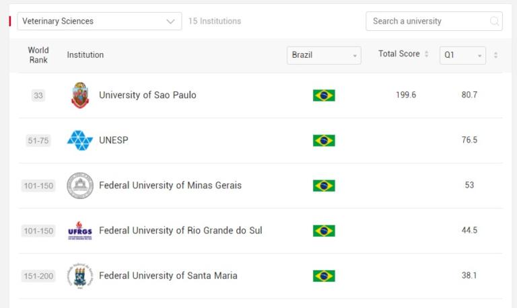Screen dimensions: 517x308
Task: Open University of Sao Paulo link
Action: [147, 95]
